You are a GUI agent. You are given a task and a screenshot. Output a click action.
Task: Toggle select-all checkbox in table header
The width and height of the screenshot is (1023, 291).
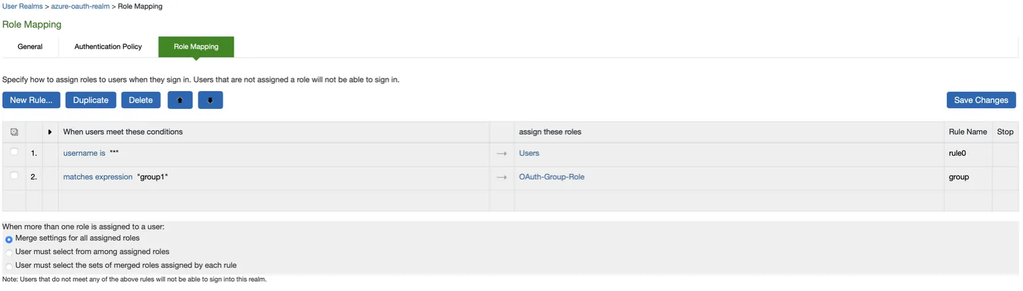[14, 132]
